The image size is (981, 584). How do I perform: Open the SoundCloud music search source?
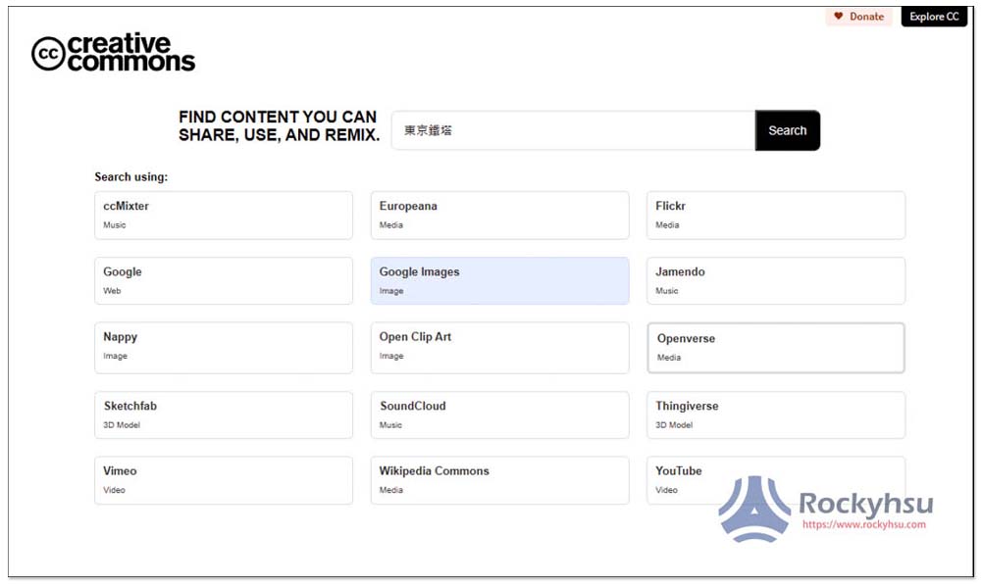click(x=499, y=414)
